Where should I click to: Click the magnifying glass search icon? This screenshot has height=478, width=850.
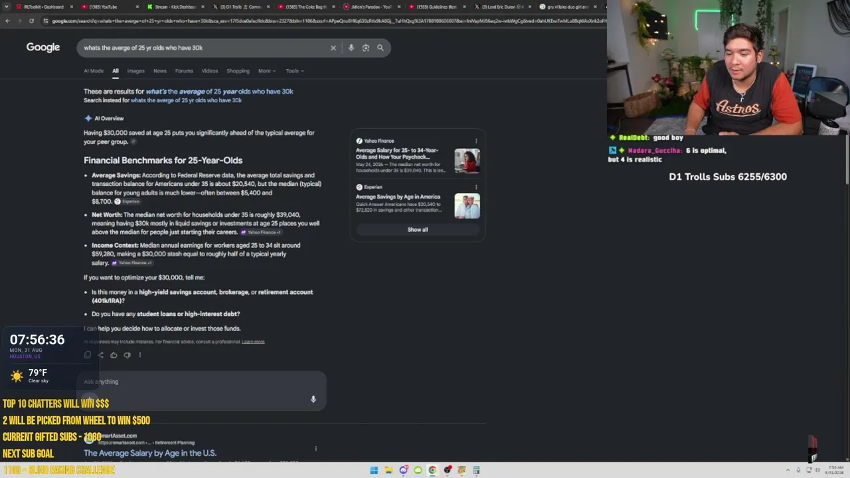point(381,48)
